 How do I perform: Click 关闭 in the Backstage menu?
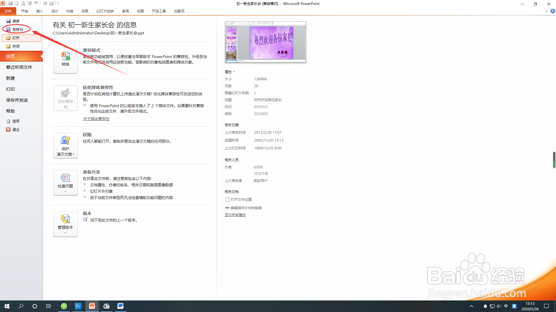13,46
